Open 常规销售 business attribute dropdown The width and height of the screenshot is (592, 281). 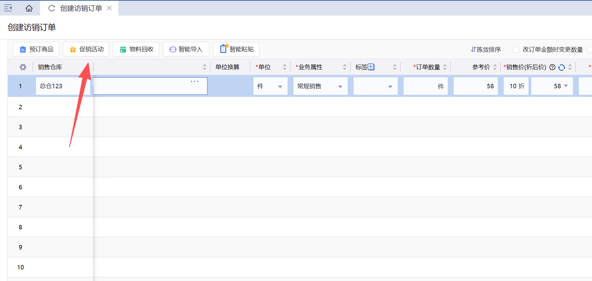[x=320, y=86]
